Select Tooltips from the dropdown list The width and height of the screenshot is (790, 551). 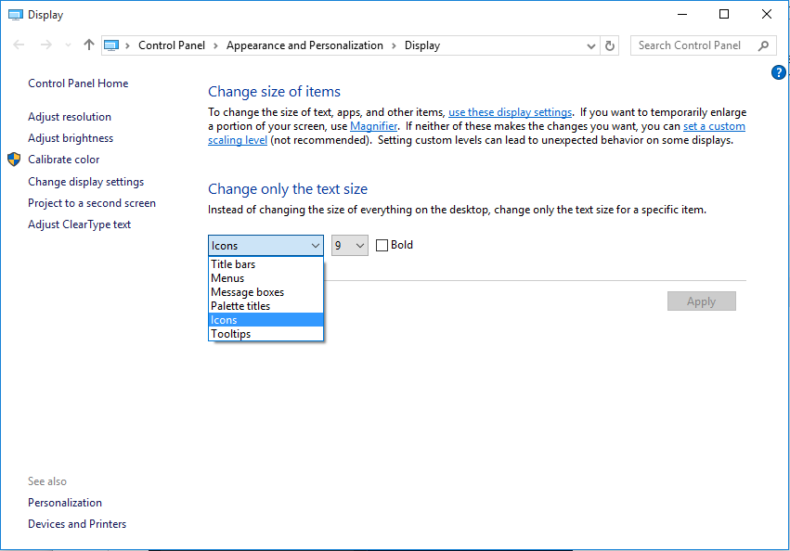click(x=265, y=334)
